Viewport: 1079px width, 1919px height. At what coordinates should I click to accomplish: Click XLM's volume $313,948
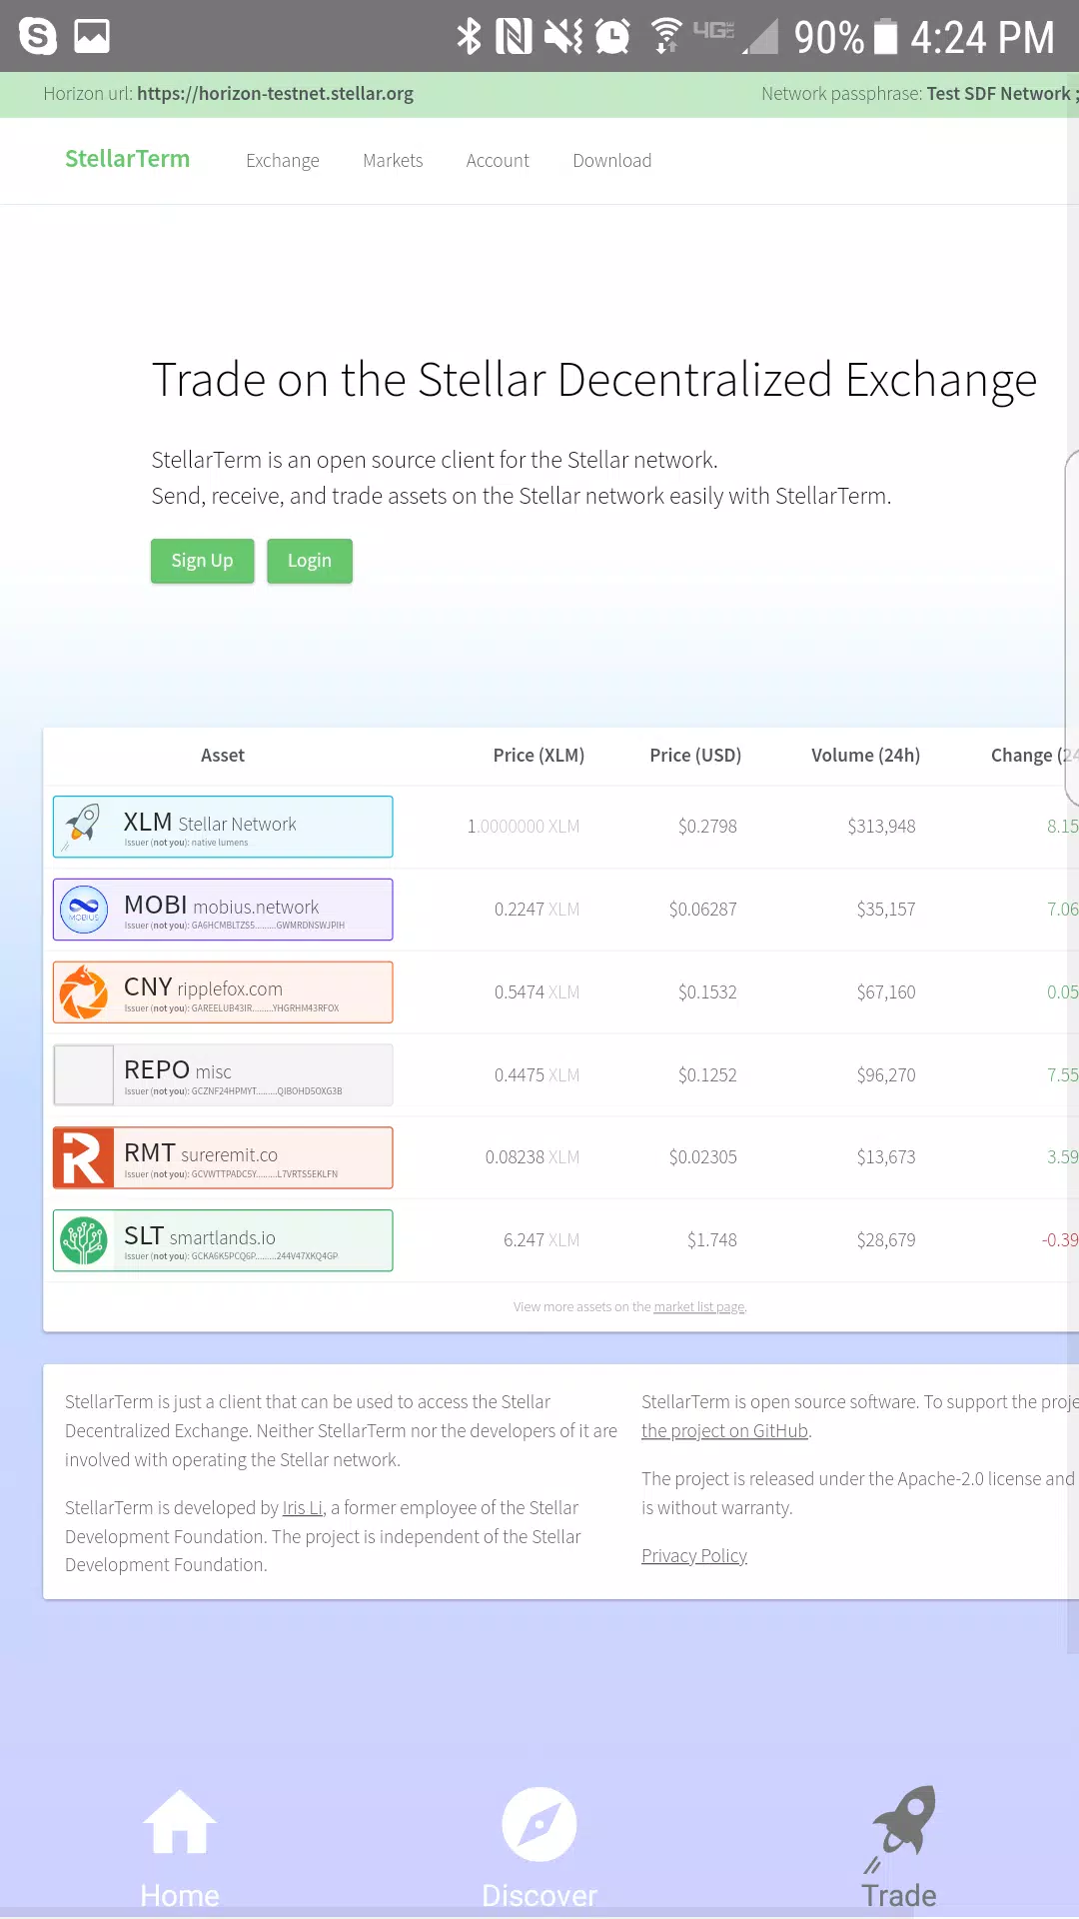(x=881, y=827)
